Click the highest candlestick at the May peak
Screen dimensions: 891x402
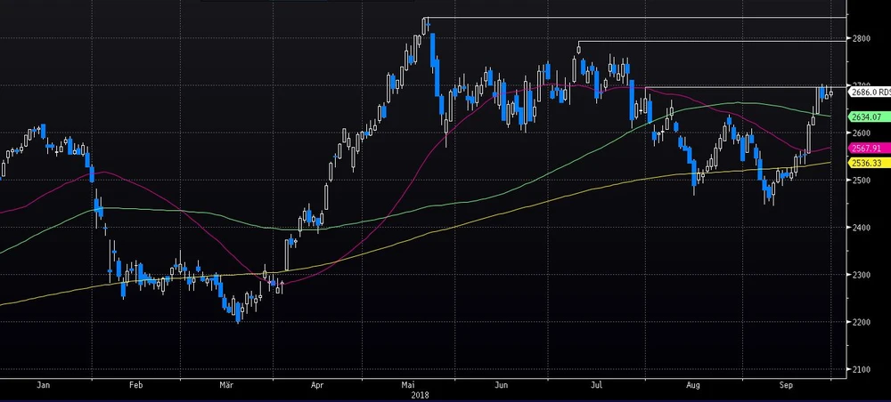tap(426, 27)
